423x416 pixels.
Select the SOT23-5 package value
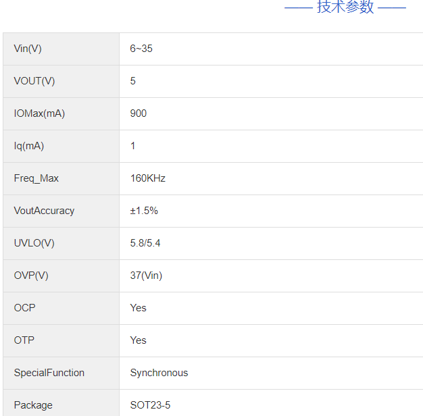[x=150, y=405]
